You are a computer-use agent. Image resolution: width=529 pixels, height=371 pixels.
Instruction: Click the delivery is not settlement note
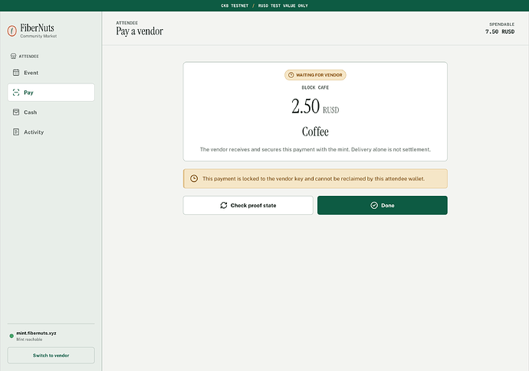tap(315, 149)
